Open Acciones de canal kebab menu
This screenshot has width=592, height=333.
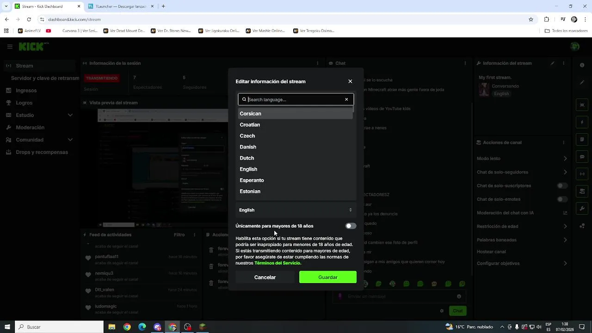click(x=564, y=142)
